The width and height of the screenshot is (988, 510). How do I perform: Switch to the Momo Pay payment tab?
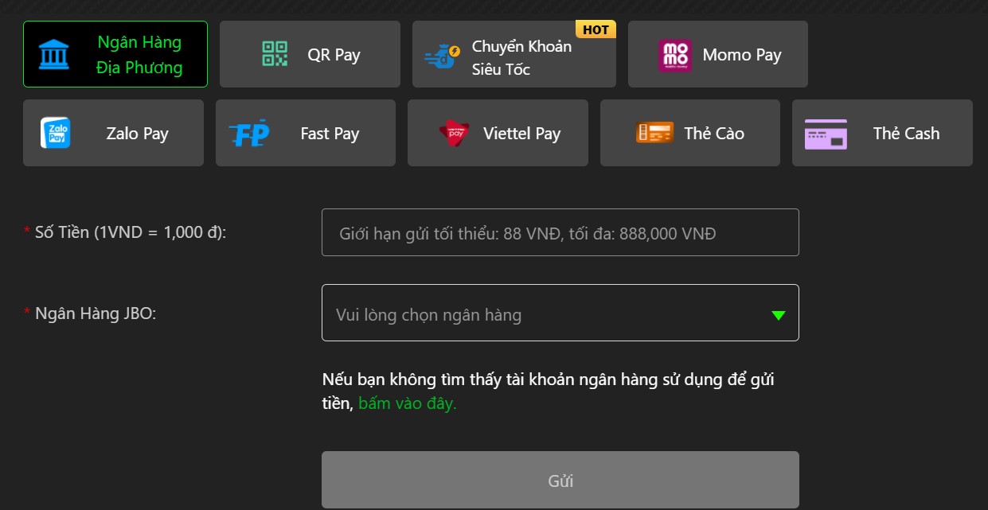[717, 53]
